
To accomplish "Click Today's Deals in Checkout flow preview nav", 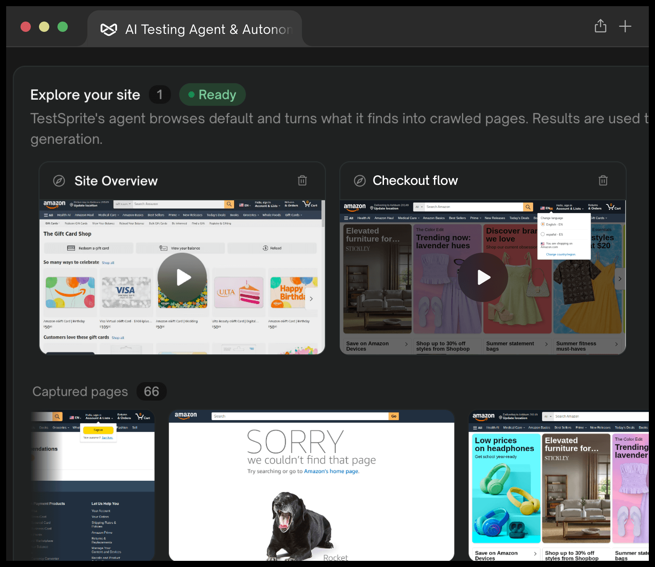I will [519, 218].
